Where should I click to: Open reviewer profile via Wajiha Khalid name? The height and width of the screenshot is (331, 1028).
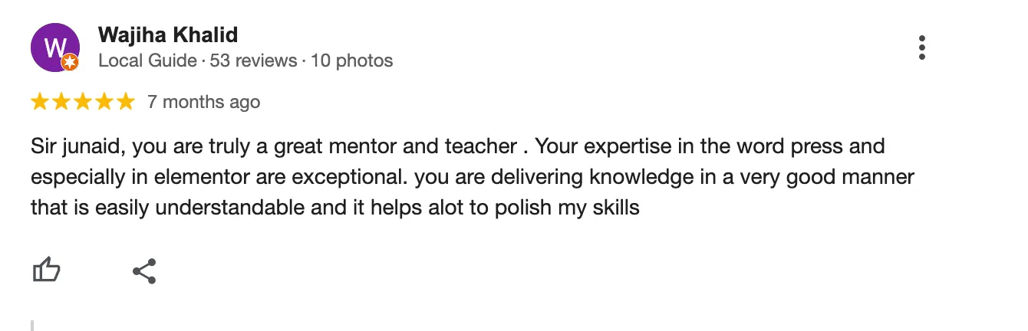[x=168, y=35]
